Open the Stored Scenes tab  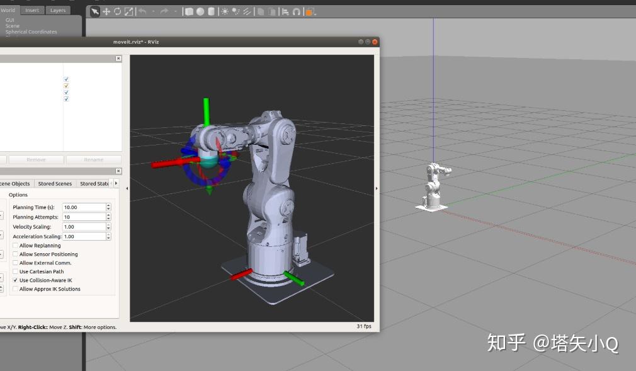[x=55, y=184]
